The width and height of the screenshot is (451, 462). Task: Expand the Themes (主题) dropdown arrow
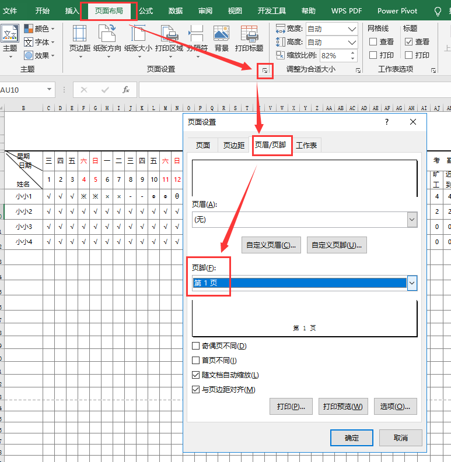tap(11, 57)
